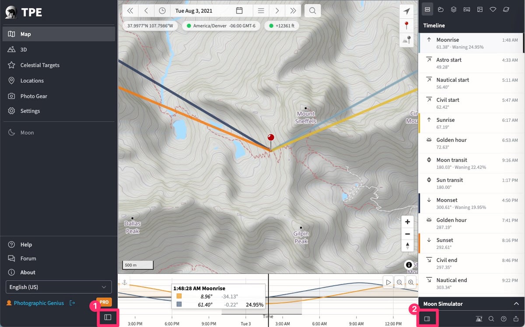Click the sign-out icon beside Photographic Genius
This screenshot has height=327, width=525.
click(x=72, y=303)
